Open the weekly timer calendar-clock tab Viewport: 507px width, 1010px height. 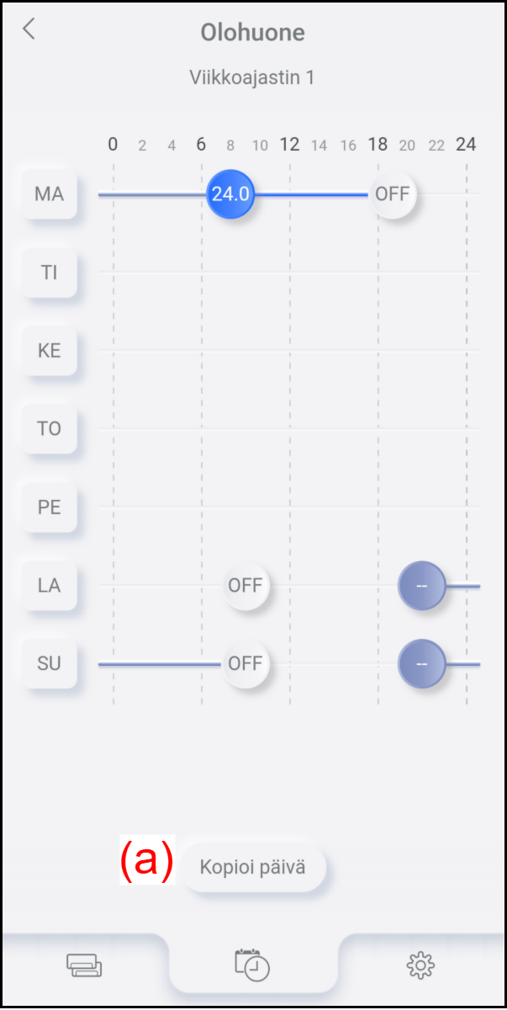pos(253,965)
